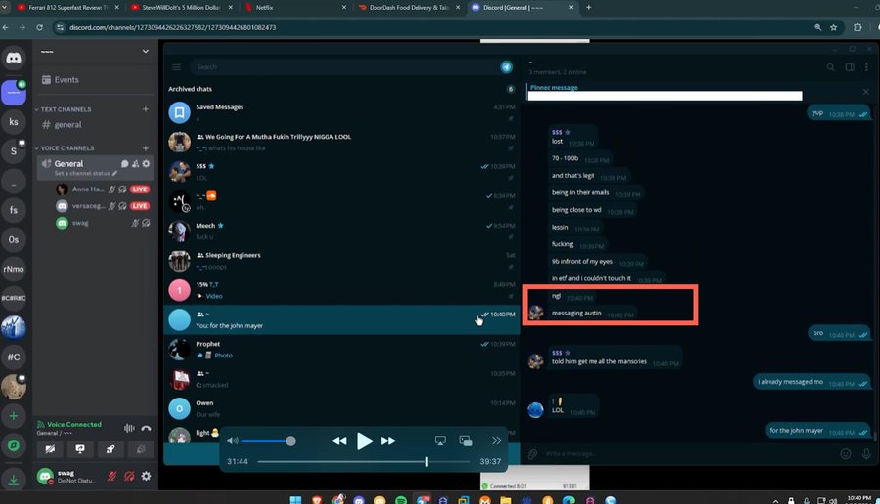Open the Sleeping Engineers group chat

[342, 260]
